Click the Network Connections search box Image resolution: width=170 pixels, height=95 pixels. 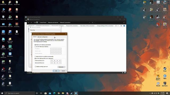[x=110, y=22]
